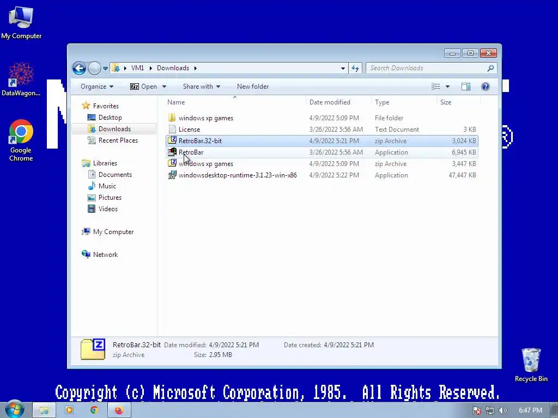Click the change view icon
The height and width of the screenshot is (418, 558).
pos(435,87)
